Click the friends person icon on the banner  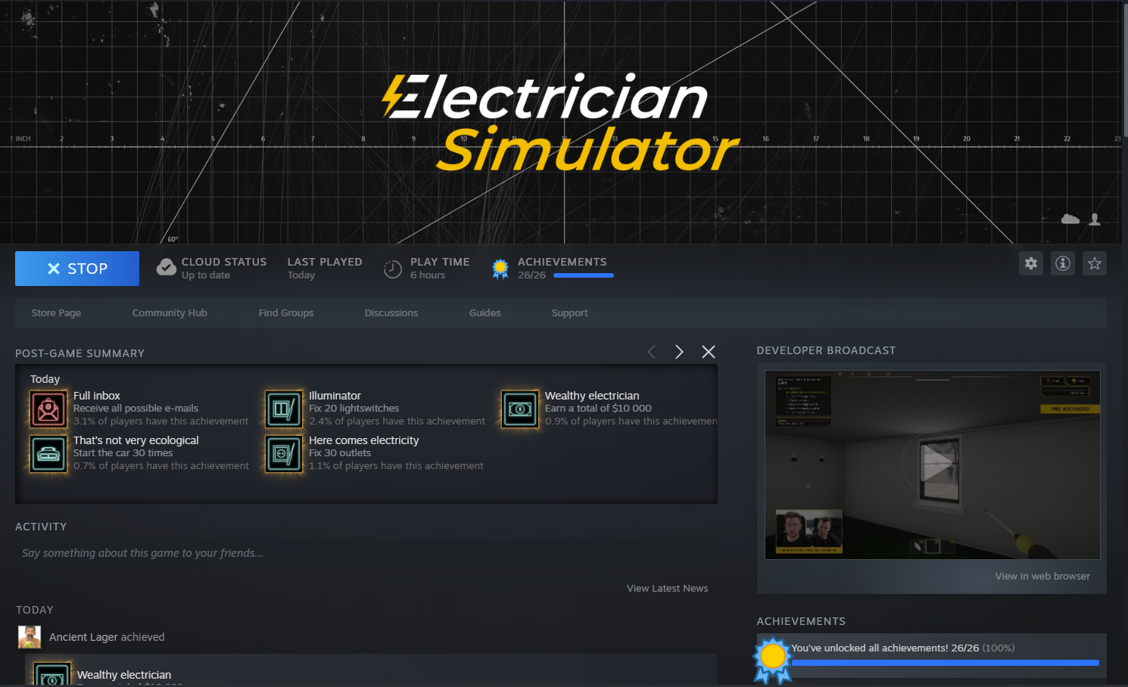coord(1095,219)
